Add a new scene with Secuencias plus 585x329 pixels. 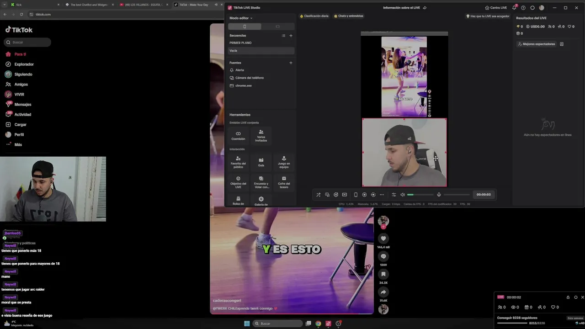click(x=291, y=36)
